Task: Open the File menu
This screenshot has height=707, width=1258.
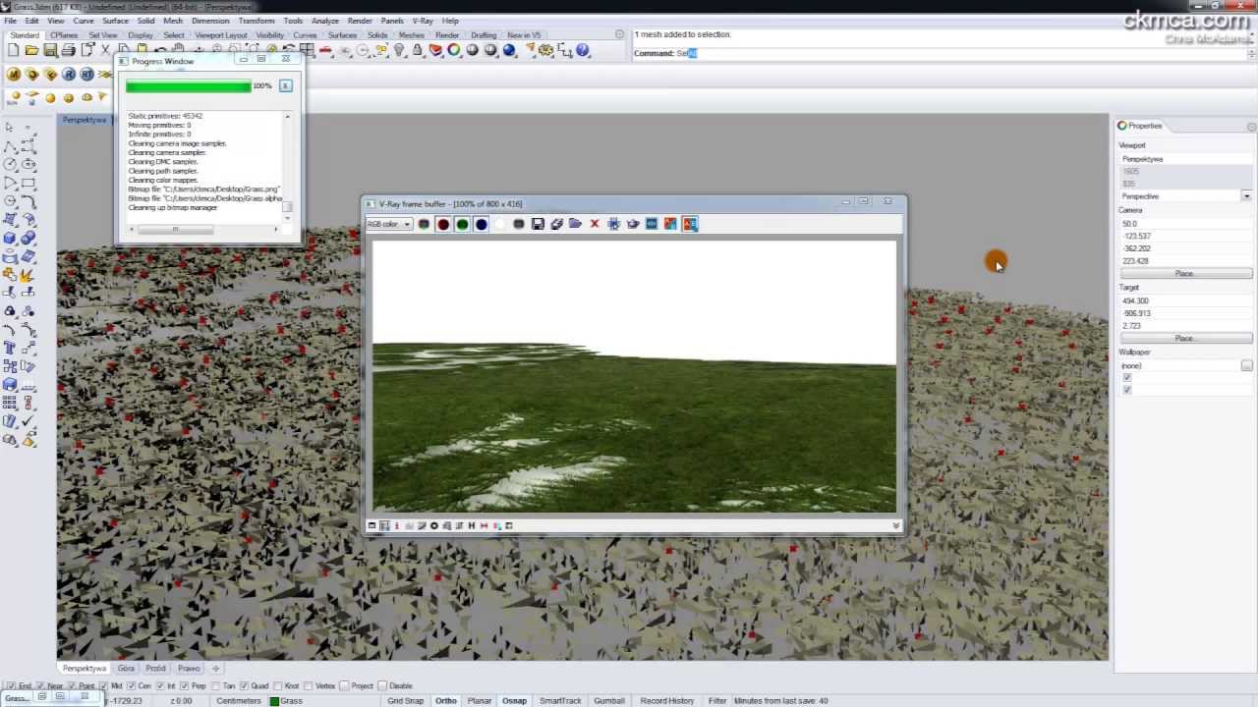Action: click(x=10, y=21)
